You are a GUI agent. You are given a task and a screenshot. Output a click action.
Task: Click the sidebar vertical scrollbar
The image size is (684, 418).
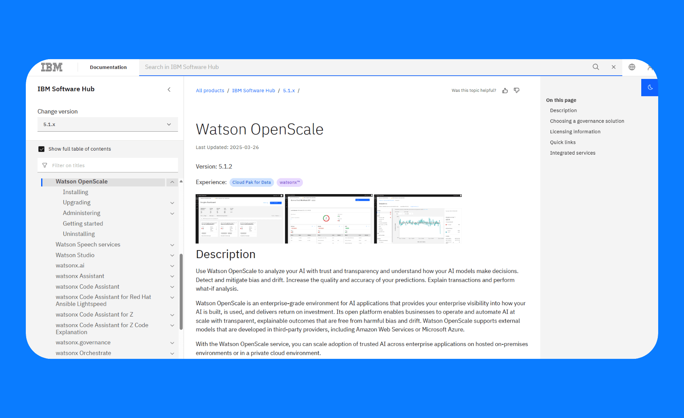181,292
